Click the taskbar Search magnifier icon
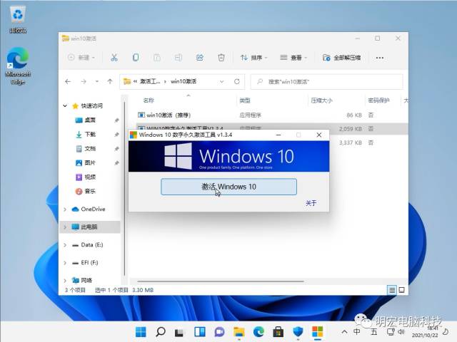The image size is (457, 342). click(160, 331)
